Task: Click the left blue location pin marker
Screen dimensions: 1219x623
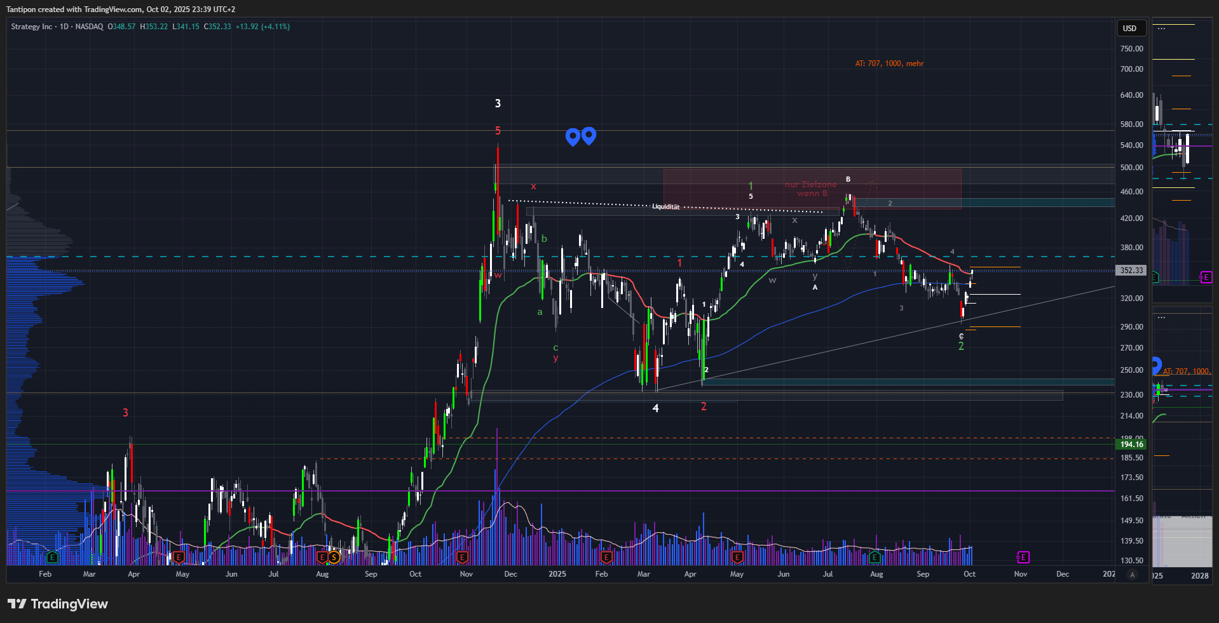Action: click(x=573, y=136)
